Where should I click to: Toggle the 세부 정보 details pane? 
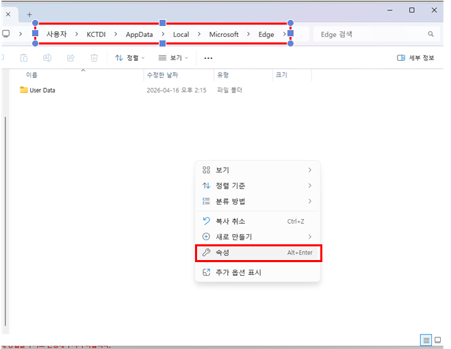click(415, 58)
